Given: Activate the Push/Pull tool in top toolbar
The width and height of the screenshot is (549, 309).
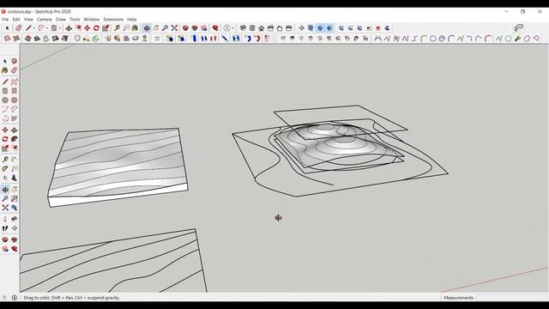Looking at the screenshot, I should (x=69, y=28).
